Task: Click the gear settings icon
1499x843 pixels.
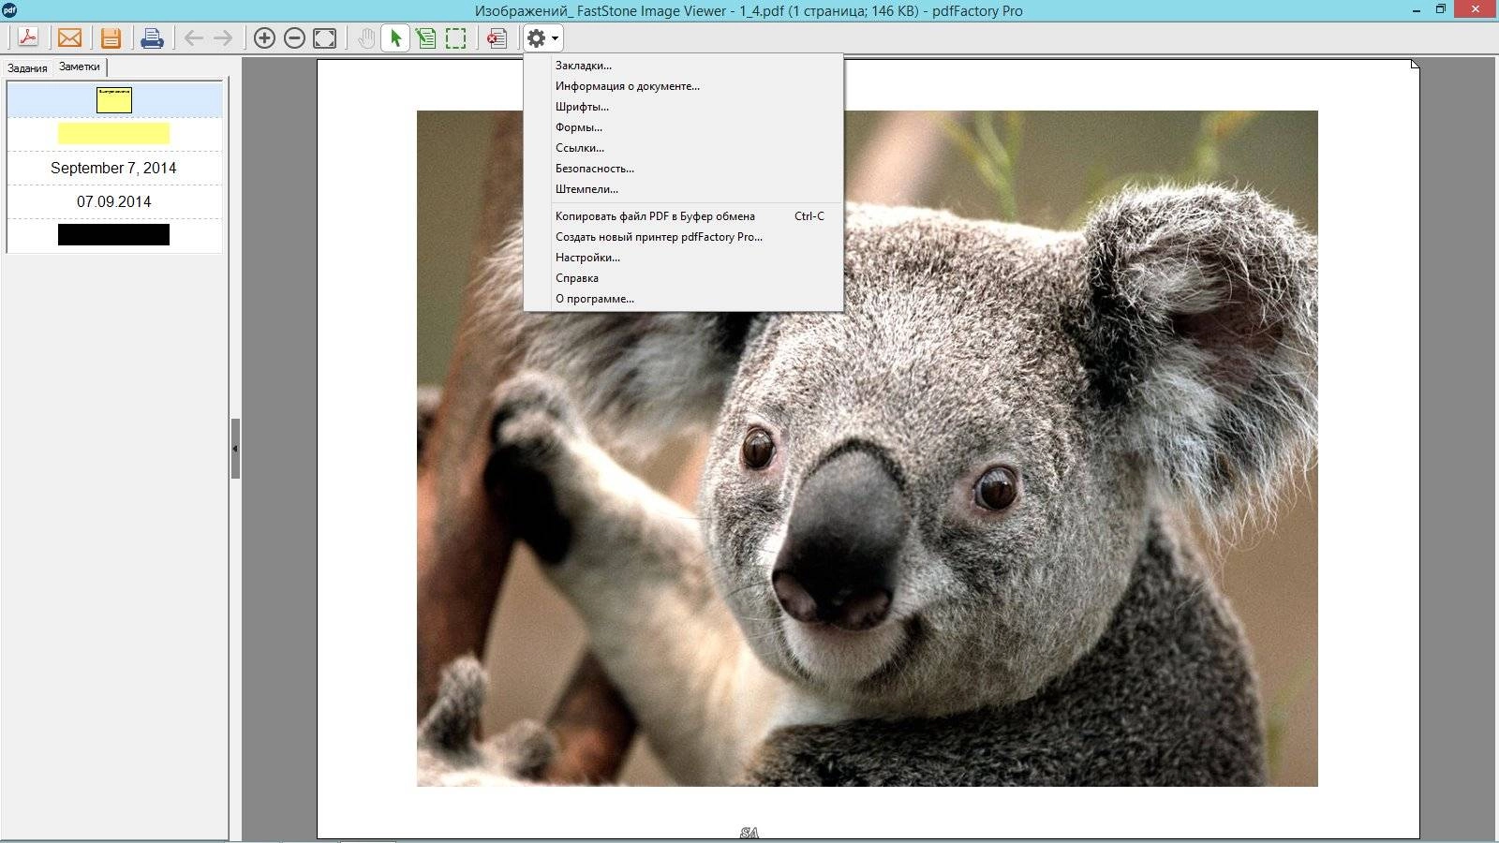Action: tap(536, 38)
